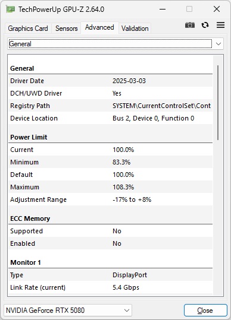Click the Default power limit label

[x=21, y=175]
